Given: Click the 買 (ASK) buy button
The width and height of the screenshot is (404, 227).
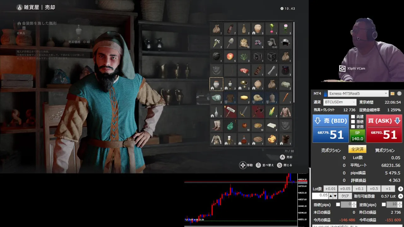Looking at the screenshot, I should click(384, 129).
